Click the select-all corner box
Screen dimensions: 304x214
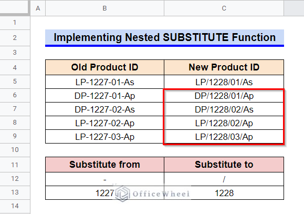[x=15, y=7]
